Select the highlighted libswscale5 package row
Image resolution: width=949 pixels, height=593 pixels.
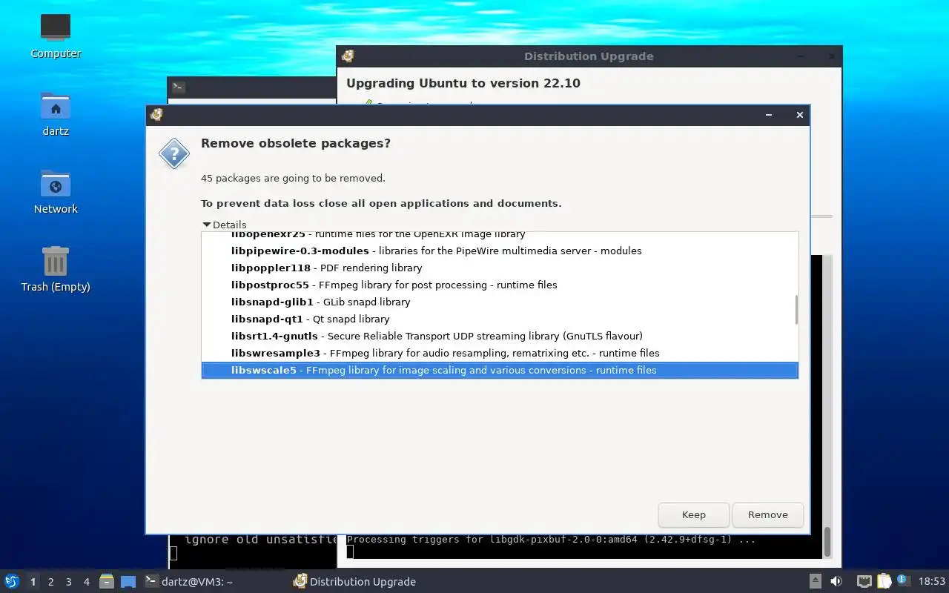[500, 370]
